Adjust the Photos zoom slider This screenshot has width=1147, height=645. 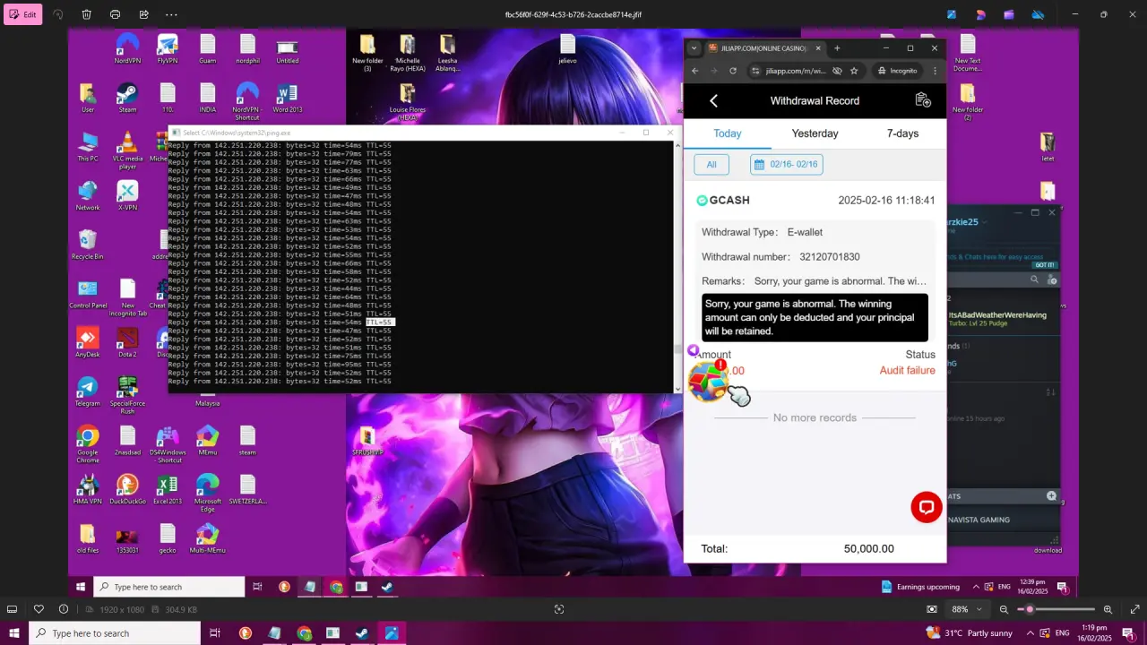(1056, 609)
